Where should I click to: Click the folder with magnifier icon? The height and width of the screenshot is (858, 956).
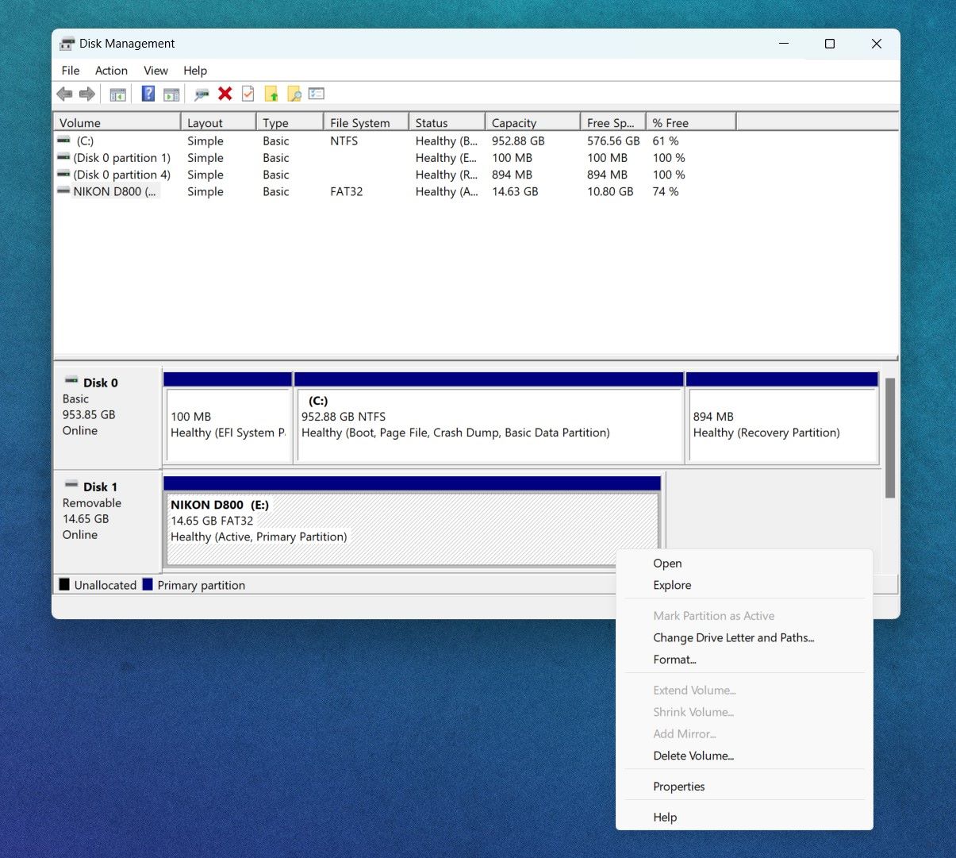[294, 94]
